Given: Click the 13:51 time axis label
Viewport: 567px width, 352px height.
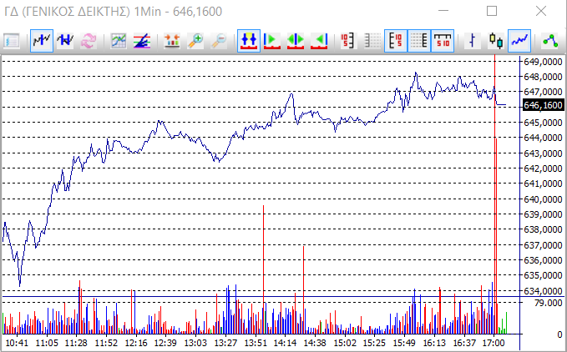Looking at the screenshot, I should pyautogui.click(x=256, y=343).
